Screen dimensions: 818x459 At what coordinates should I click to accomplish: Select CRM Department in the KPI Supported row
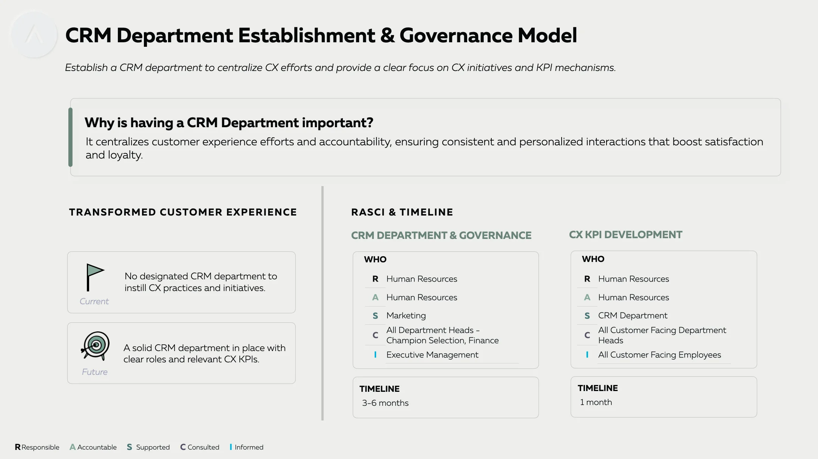click(633, 315)
